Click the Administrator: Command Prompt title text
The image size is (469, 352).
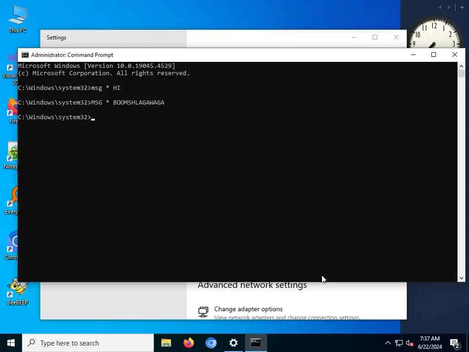point(72,55)
